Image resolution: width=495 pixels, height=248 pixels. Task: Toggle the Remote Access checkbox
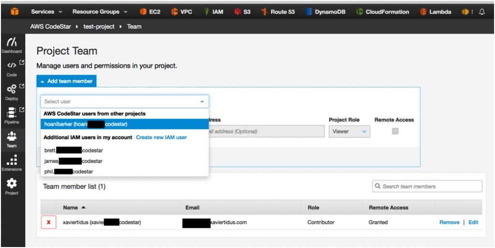point(395,131)
